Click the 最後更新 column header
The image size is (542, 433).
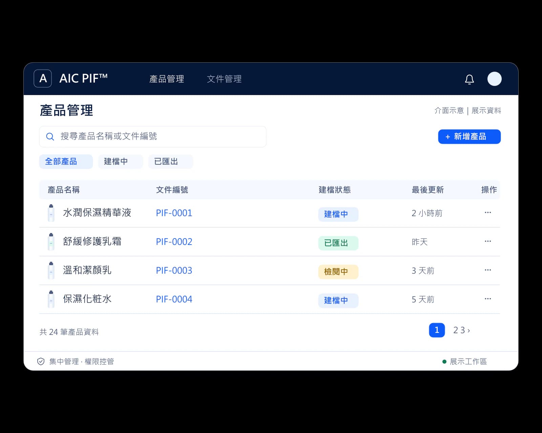[x=428, y=190]
